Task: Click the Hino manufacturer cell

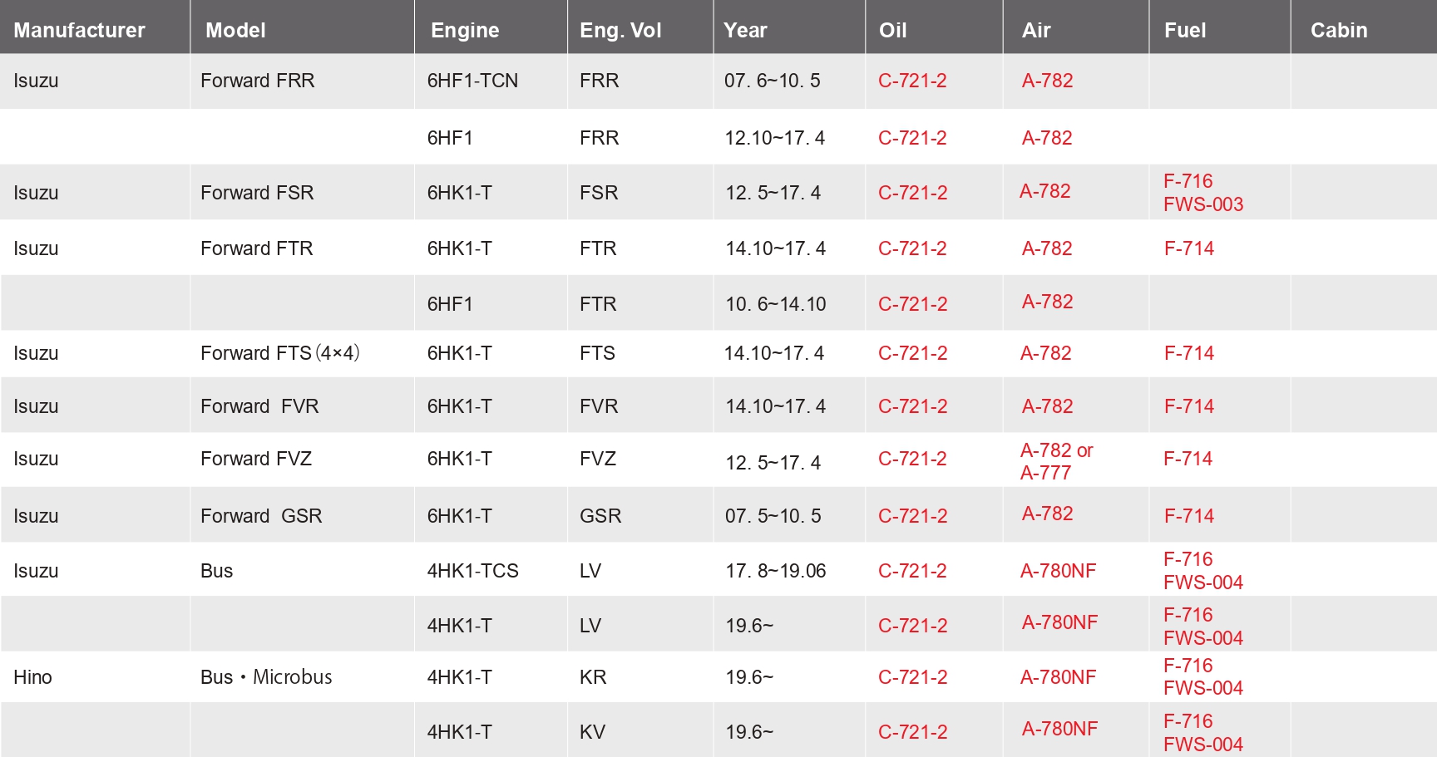Action: (x=33, y=677)
